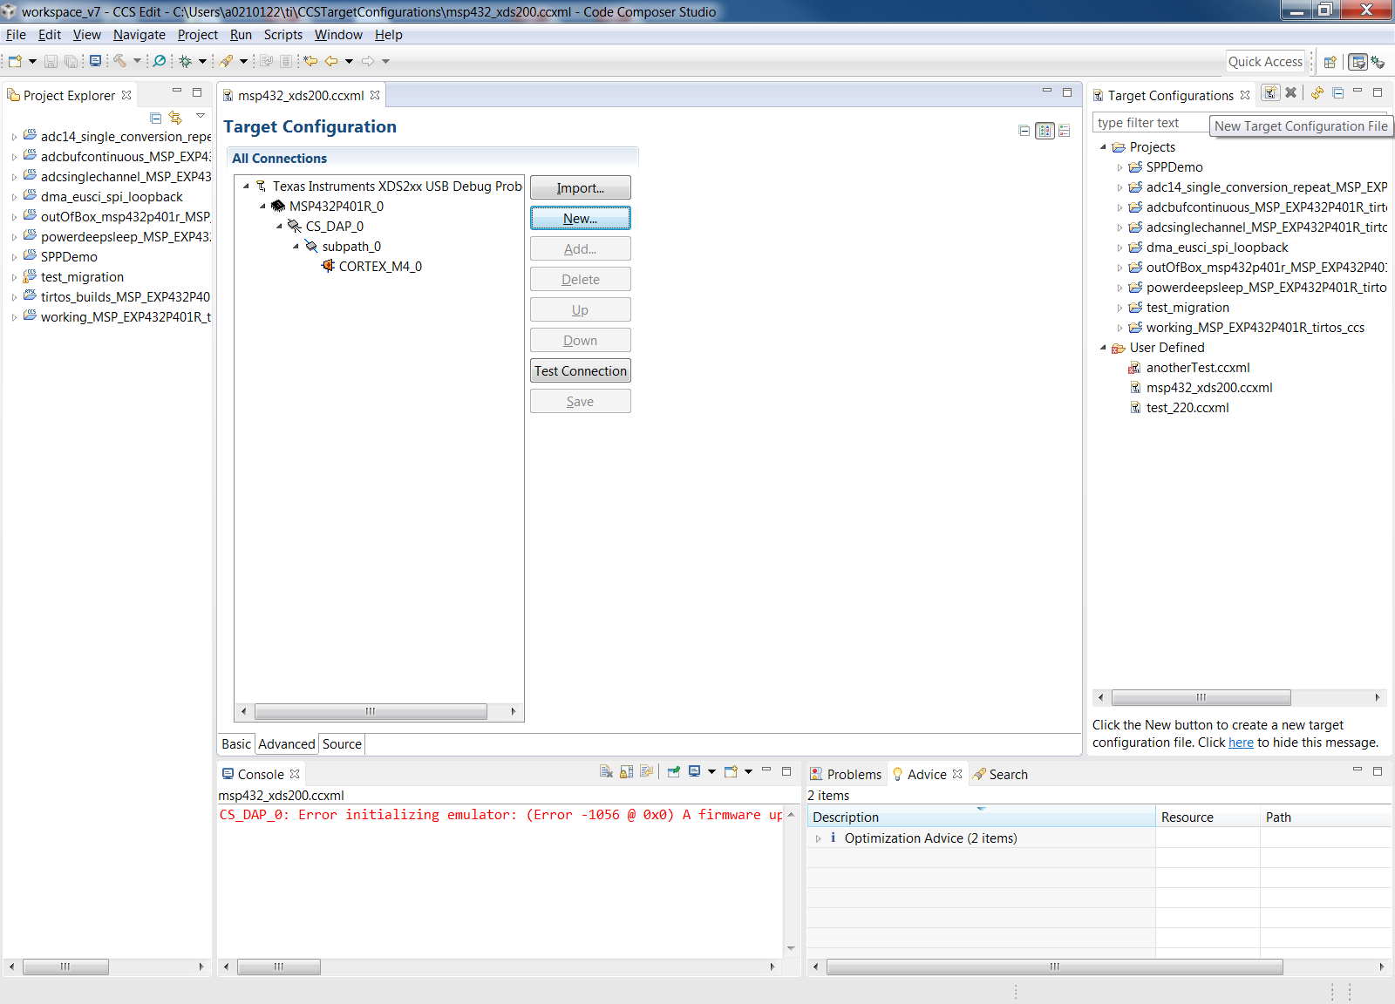Toggle the console Word Wrap icon
Viewport: 1395px width, 1004px height.
click(x=646, y=771)
